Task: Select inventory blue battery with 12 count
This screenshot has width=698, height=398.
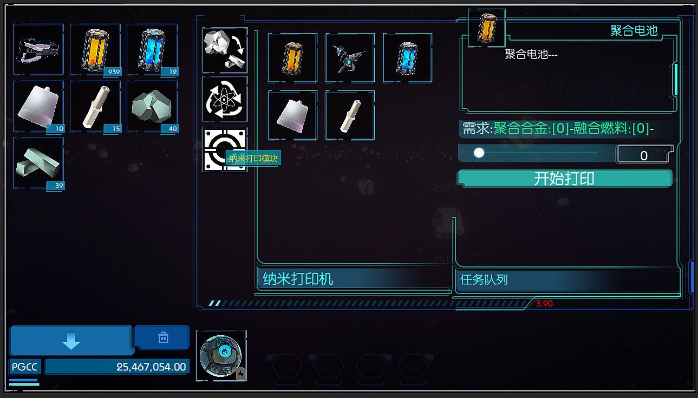Action: click(153, 49)
